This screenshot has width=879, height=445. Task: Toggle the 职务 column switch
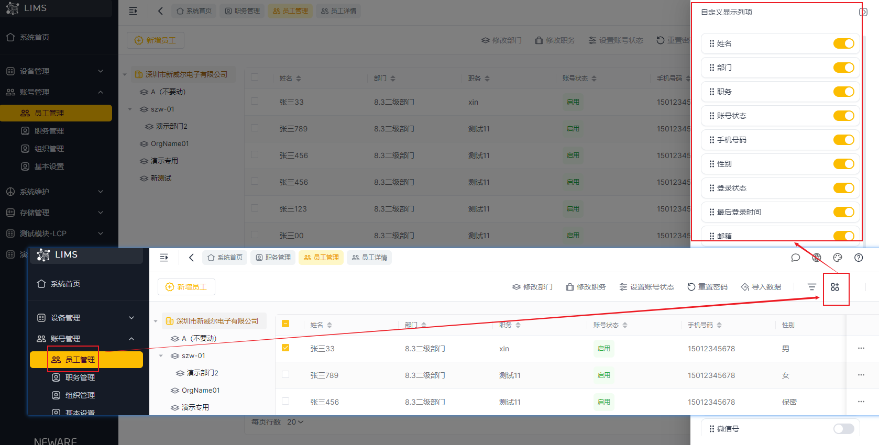point(843,92)
